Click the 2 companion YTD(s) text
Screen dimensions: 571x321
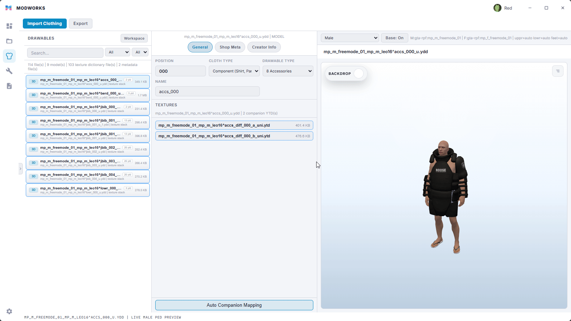(260, 113)
